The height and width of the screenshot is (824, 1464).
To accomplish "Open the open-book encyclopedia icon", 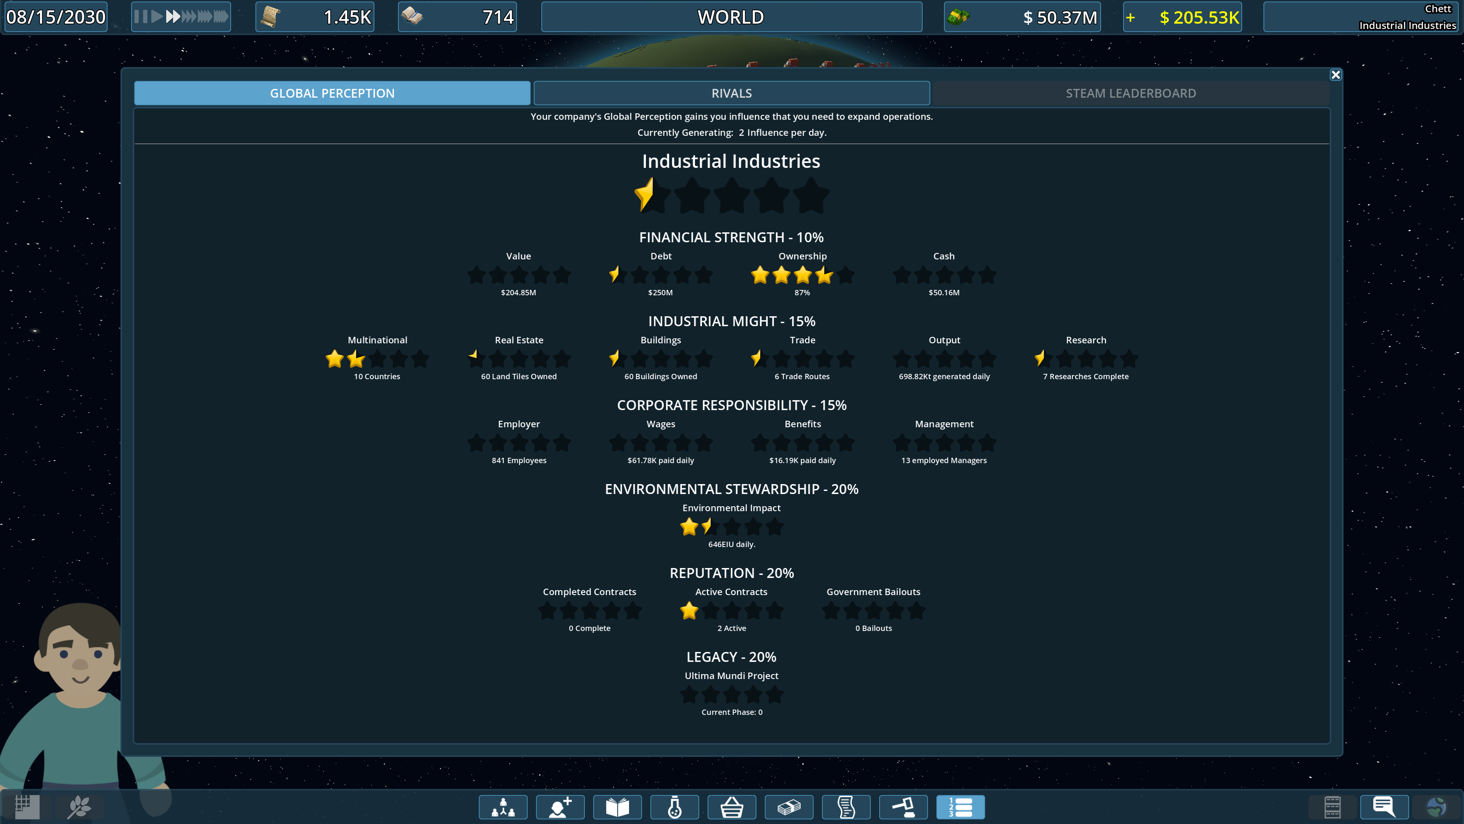I will (617, 807).
